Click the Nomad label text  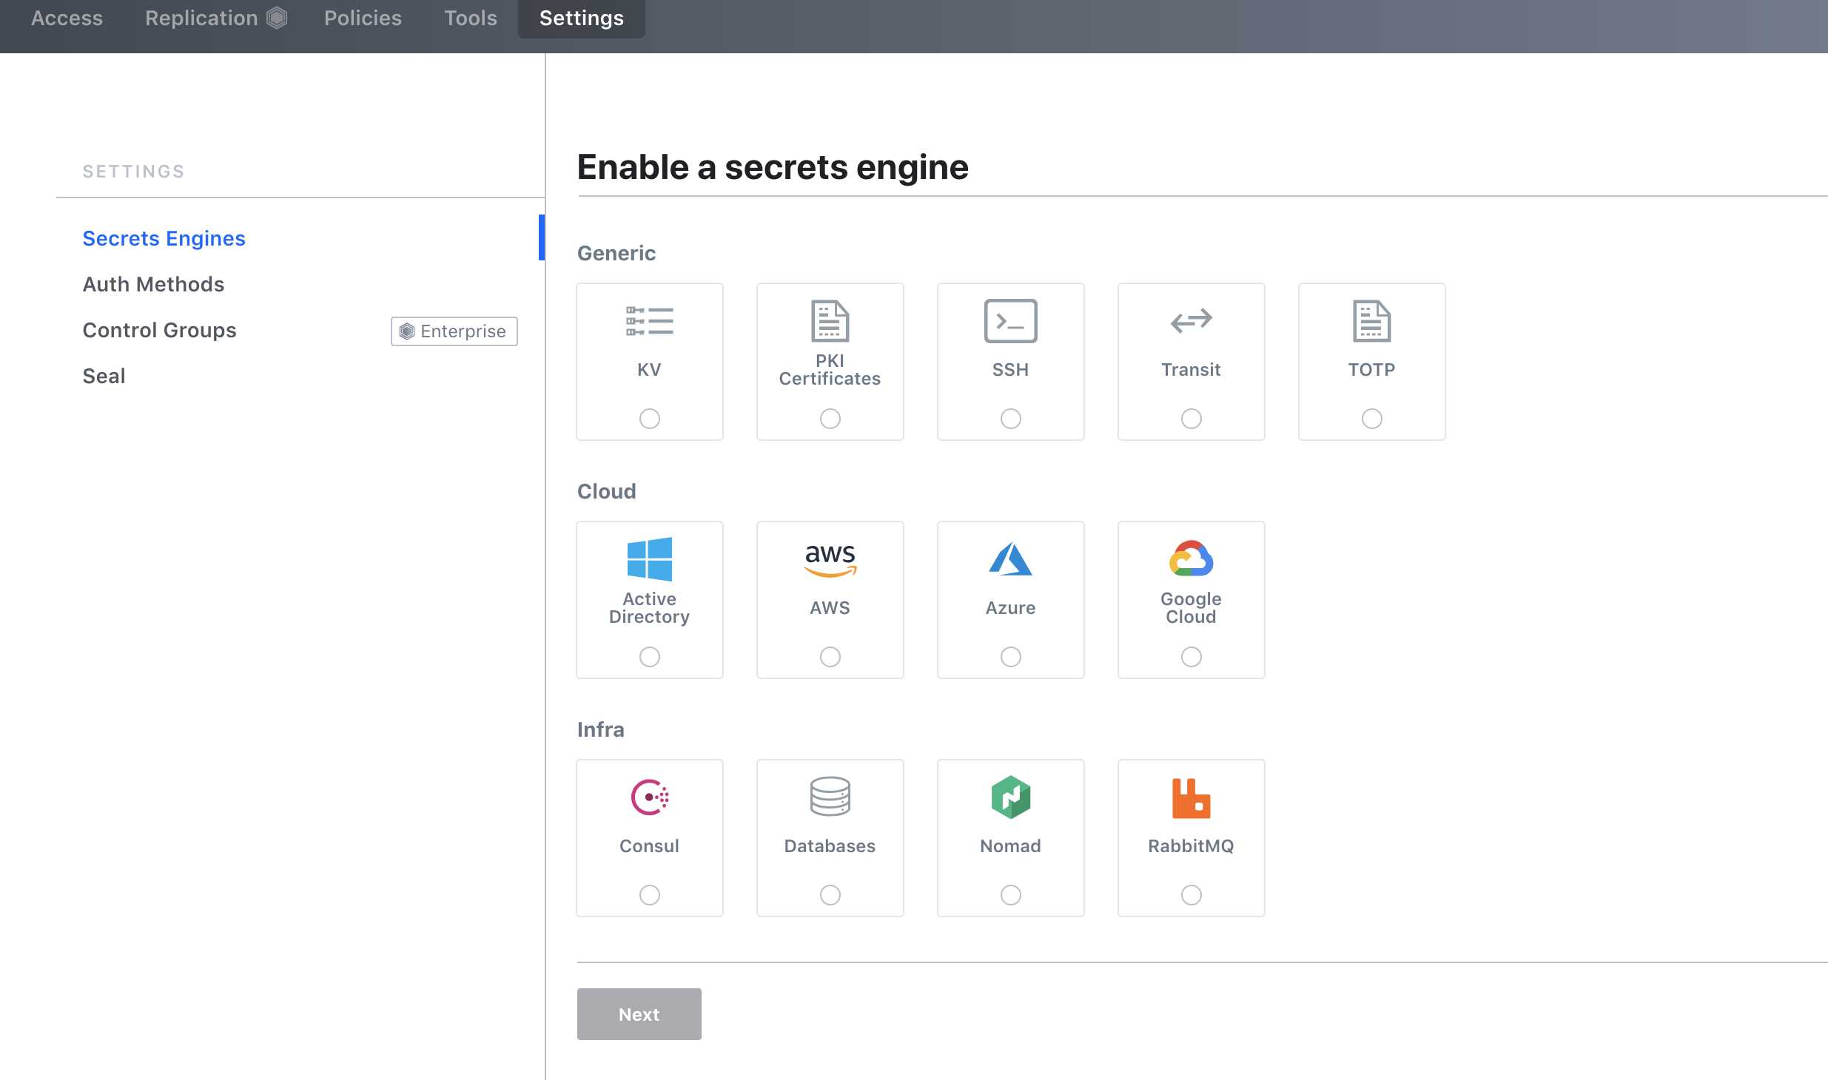[x=1011, y=846]
